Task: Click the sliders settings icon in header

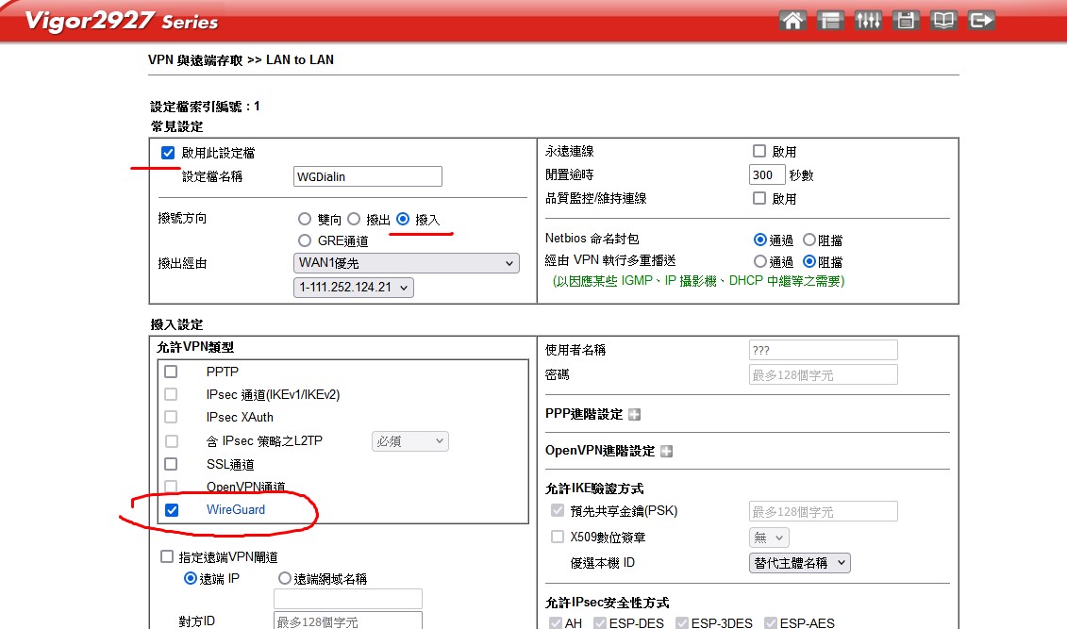Action: pos(868,20)
